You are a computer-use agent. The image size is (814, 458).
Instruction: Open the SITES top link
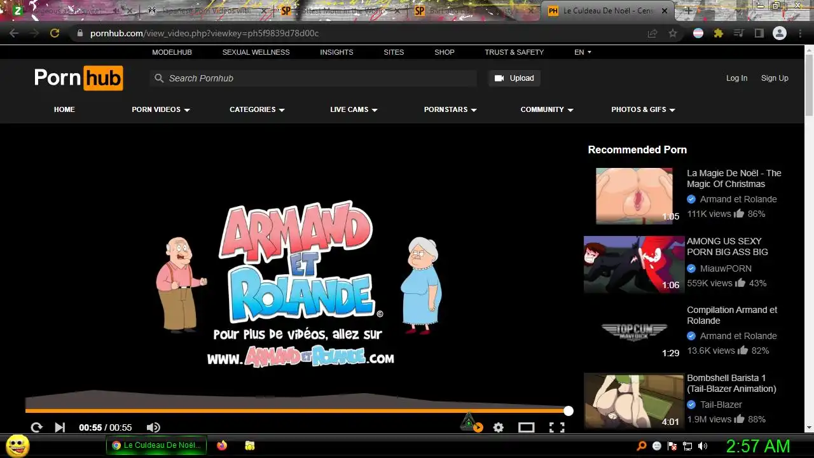pos(394,52)
